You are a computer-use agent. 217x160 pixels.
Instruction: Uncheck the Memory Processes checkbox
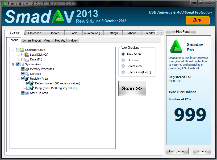23,69
